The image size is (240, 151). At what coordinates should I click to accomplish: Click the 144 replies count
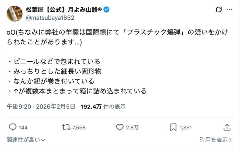coord(23,128)
